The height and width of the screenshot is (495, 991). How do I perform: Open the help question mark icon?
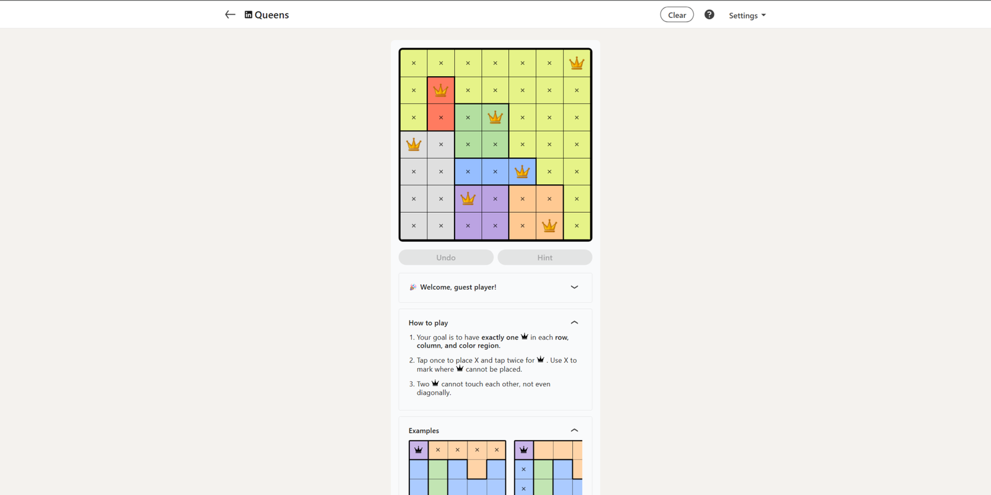(x=709, y=15)
